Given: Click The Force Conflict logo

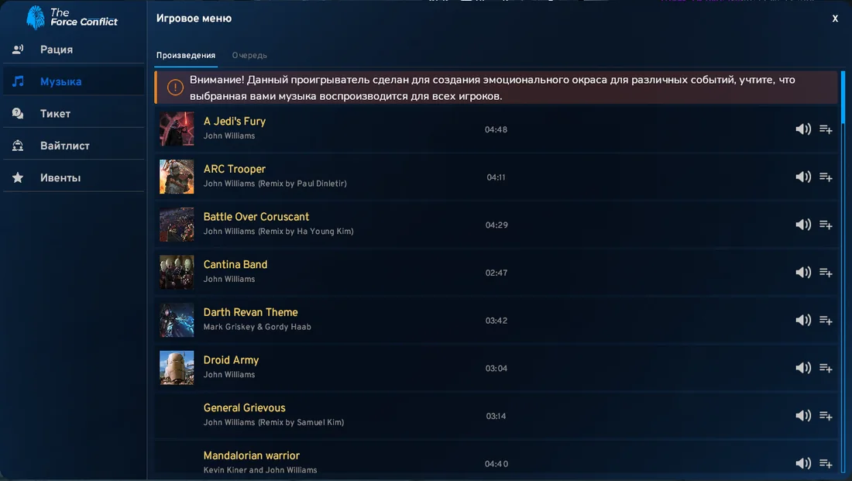Looking at the screenshot, I should [72, 17].
